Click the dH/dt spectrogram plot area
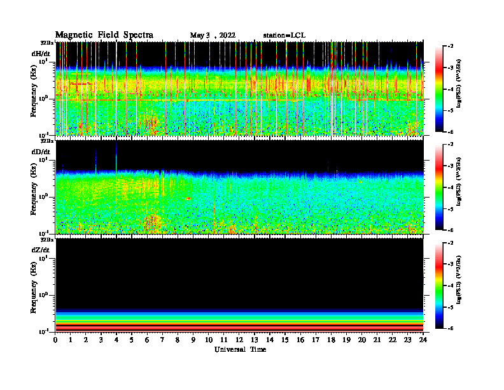This screenshot has height=390, width=504. point(240,89)
